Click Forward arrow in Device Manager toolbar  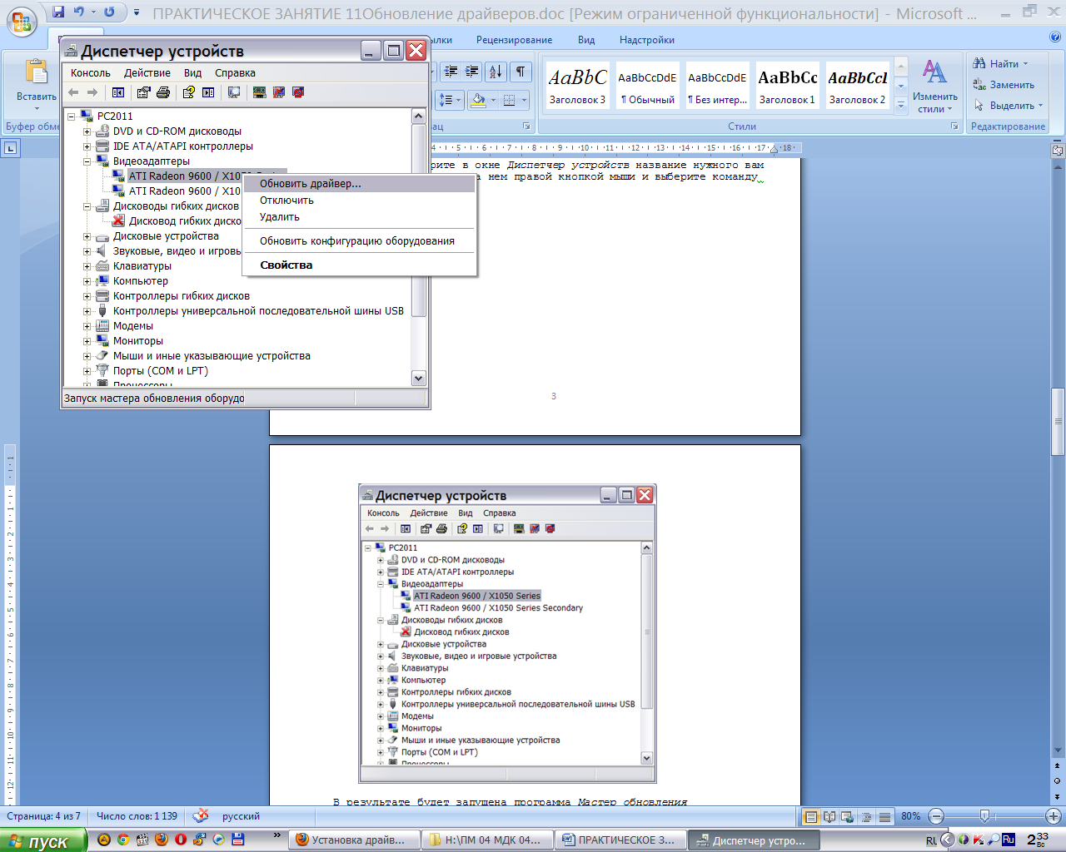click(92, 92)
